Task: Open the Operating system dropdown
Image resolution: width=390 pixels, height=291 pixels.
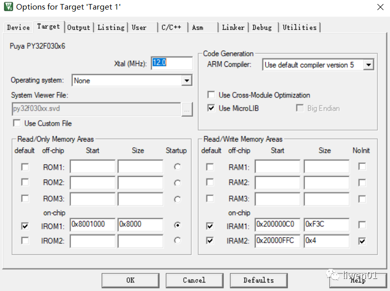Action: (x=187, y=80)
